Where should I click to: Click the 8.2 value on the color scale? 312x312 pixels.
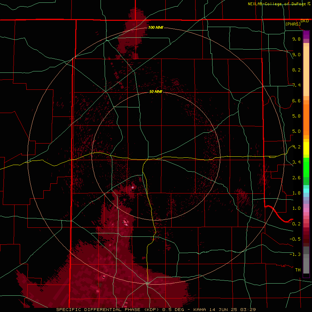[x=296, y=70]
